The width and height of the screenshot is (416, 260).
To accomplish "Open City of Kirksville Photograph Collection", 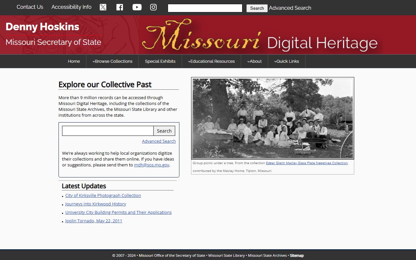I will pyautogui.click(x=103, y=195).
